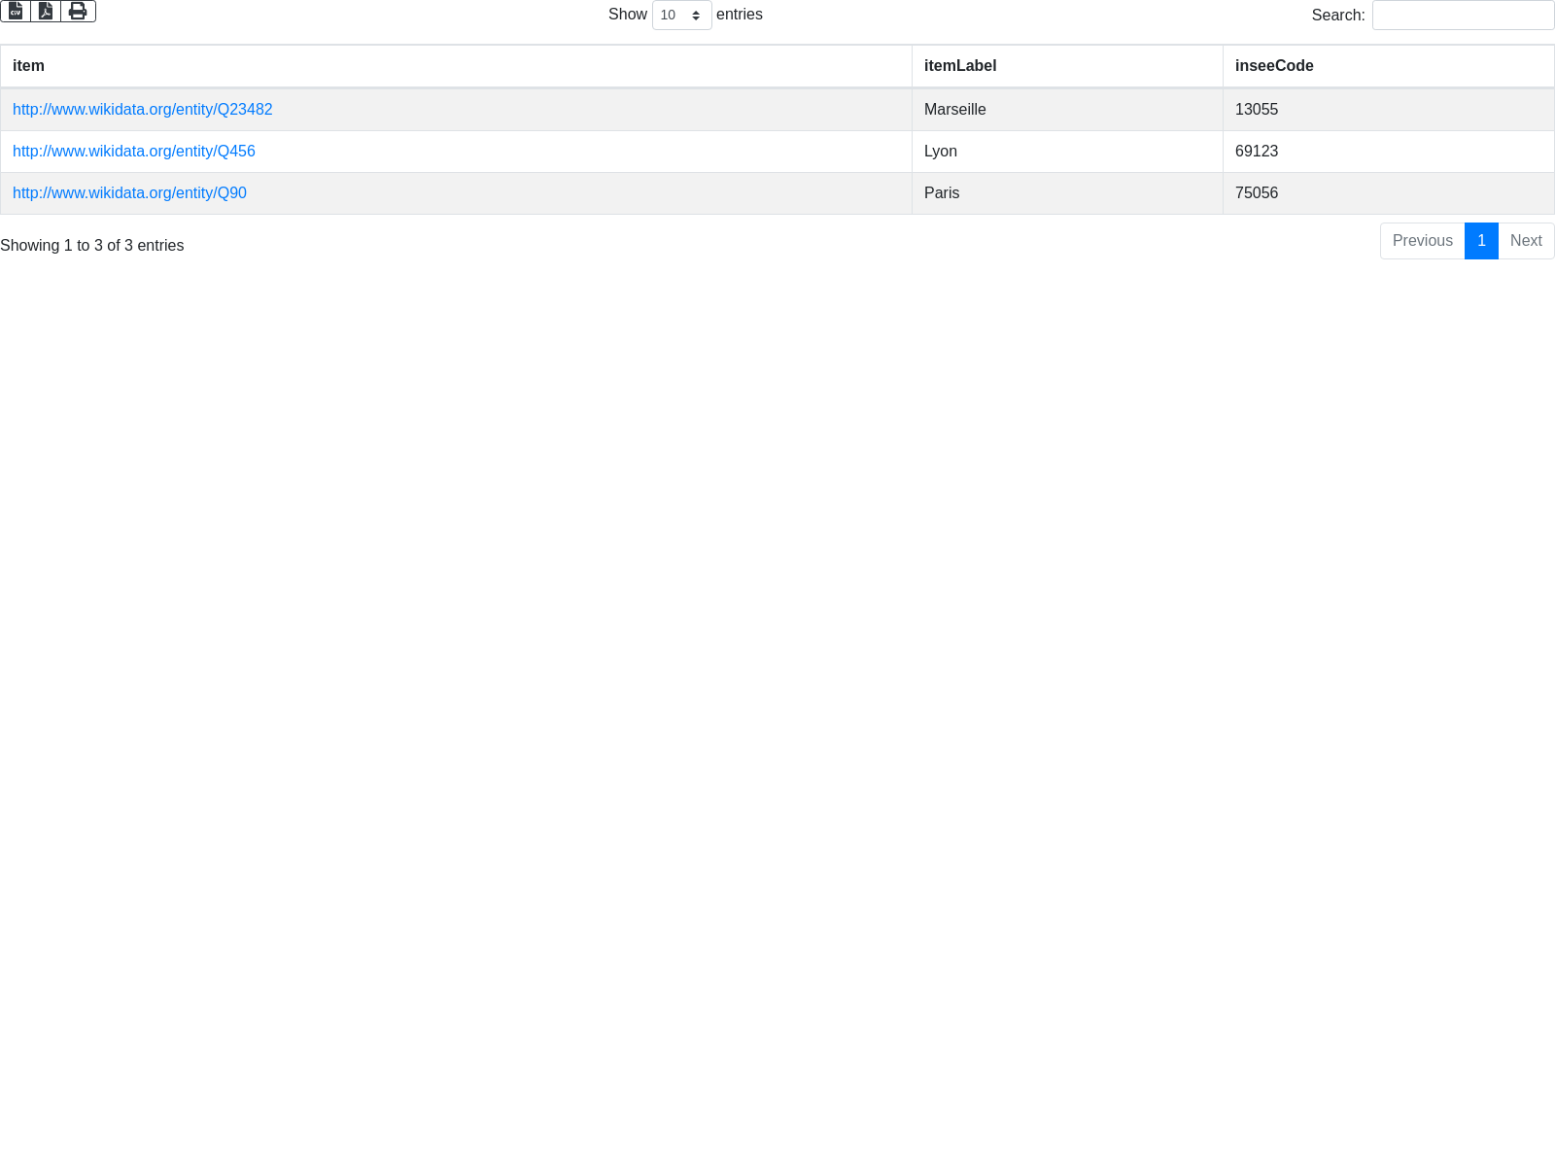The height and width of the screenshot is (1166, 1555).
Task: Click the Marseille label cell
Action: point(954,110)
